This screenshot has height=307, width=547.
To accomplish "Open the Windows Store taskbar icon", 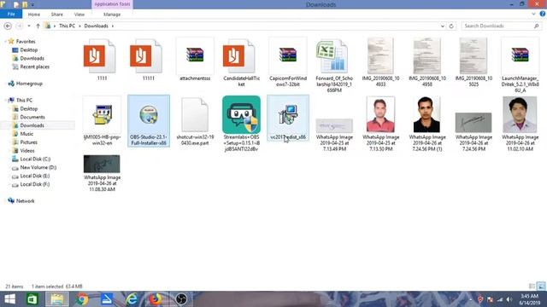I will pyautogui.click(x=32, y=299).
